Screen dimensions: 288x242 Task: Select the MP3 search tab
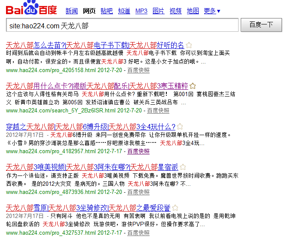coord(141,11)
